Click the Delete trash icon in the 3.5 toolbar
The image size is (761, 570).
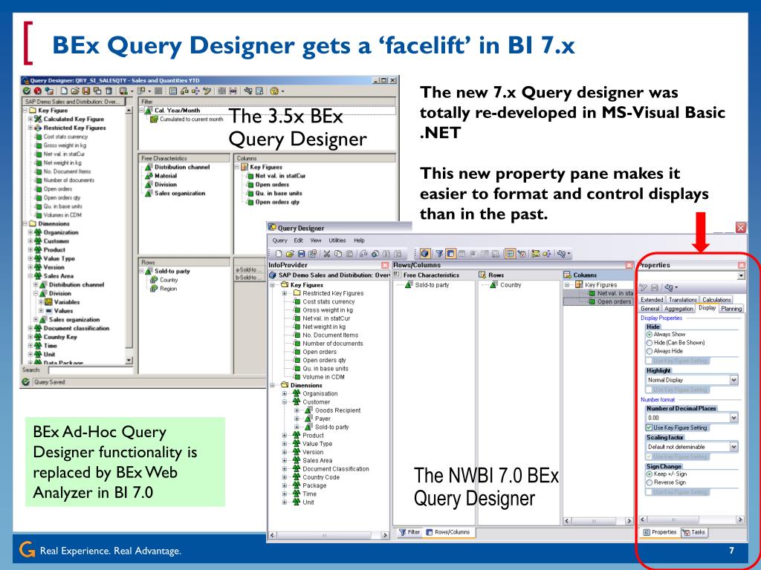tap(109, 91)
